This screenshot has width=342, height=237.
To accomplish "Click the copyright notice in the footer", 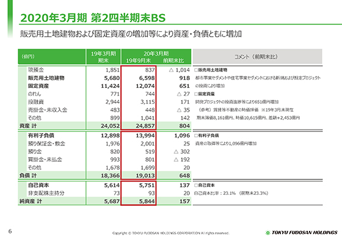I will [x=171, y=233].
